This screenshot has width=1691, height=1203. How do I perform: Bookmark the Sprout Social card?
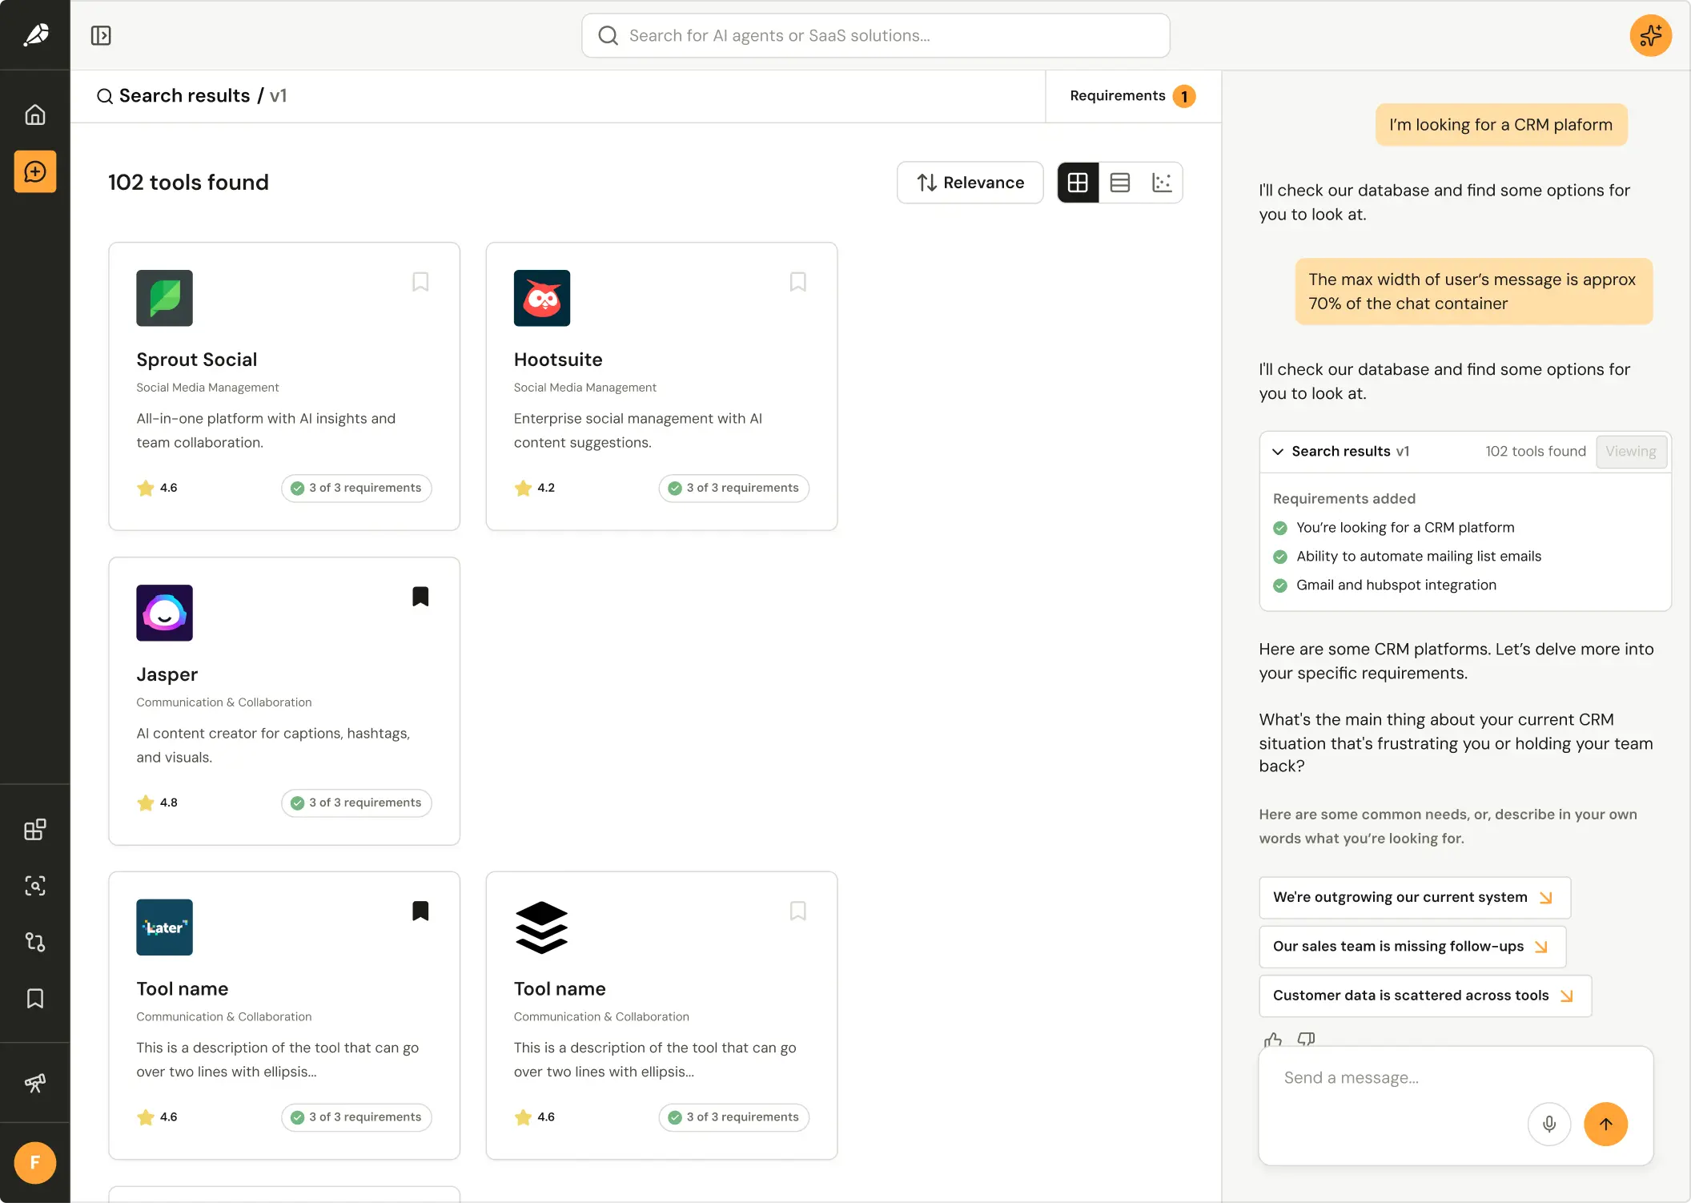420,282
